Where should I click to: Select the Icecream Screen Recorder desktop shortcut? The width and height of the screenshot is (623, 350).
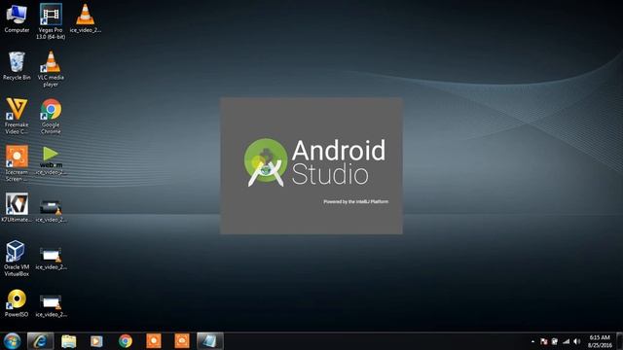pyautogui.click(x=17, y=163)
